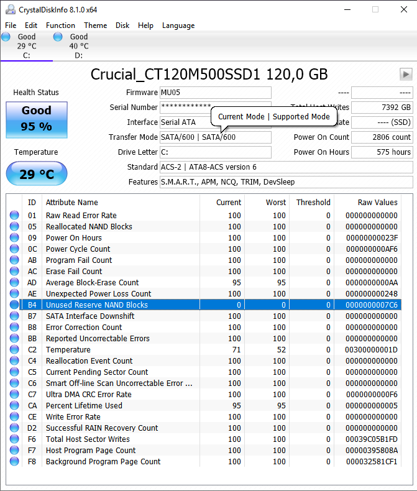Click the status orb for Unused Reserve NAND Blocks
Image resolution: width=417 pixels, height=491 pixels.
(x=14, y=305)
